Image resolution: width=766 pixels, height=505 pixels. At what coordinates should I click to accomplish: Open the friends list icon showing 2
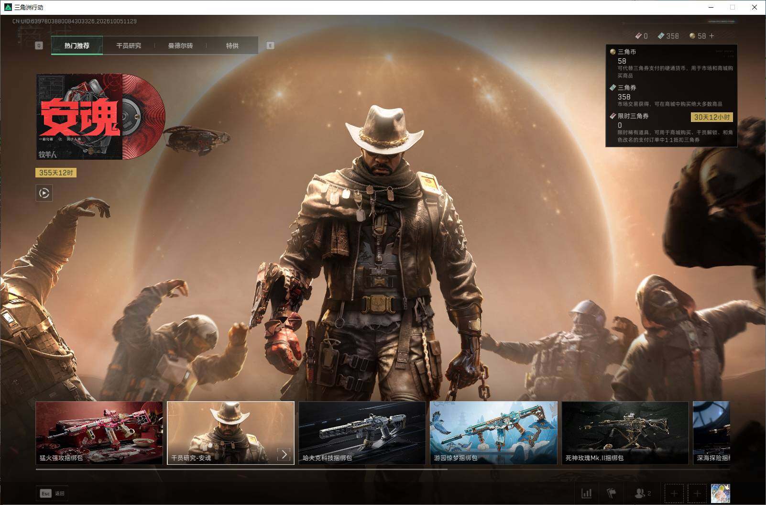pyautogui.click(x=642, y=493)
